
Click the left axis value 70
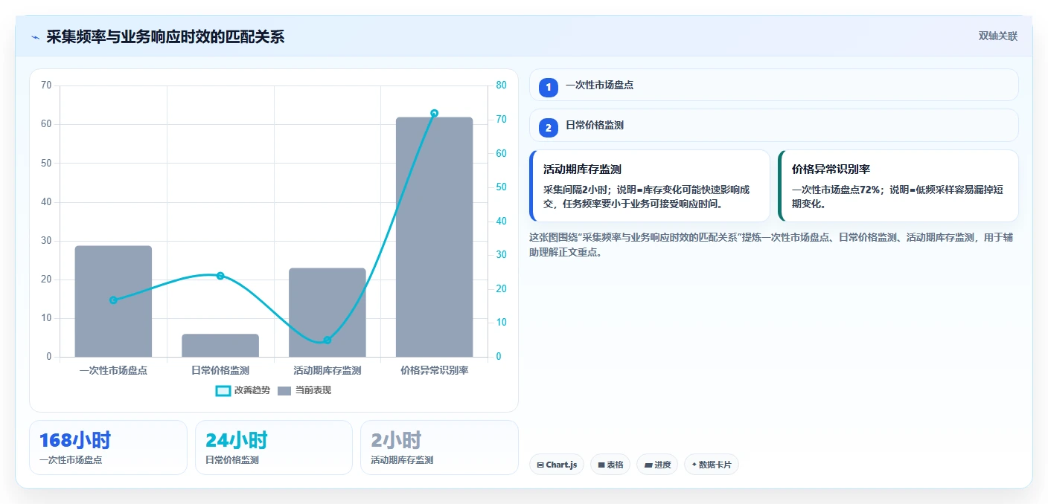pyautogui.click(x=46, y=85)
